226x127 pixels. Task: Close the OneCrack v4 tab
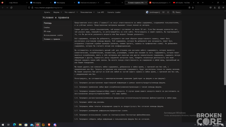(x=98, y=3)
